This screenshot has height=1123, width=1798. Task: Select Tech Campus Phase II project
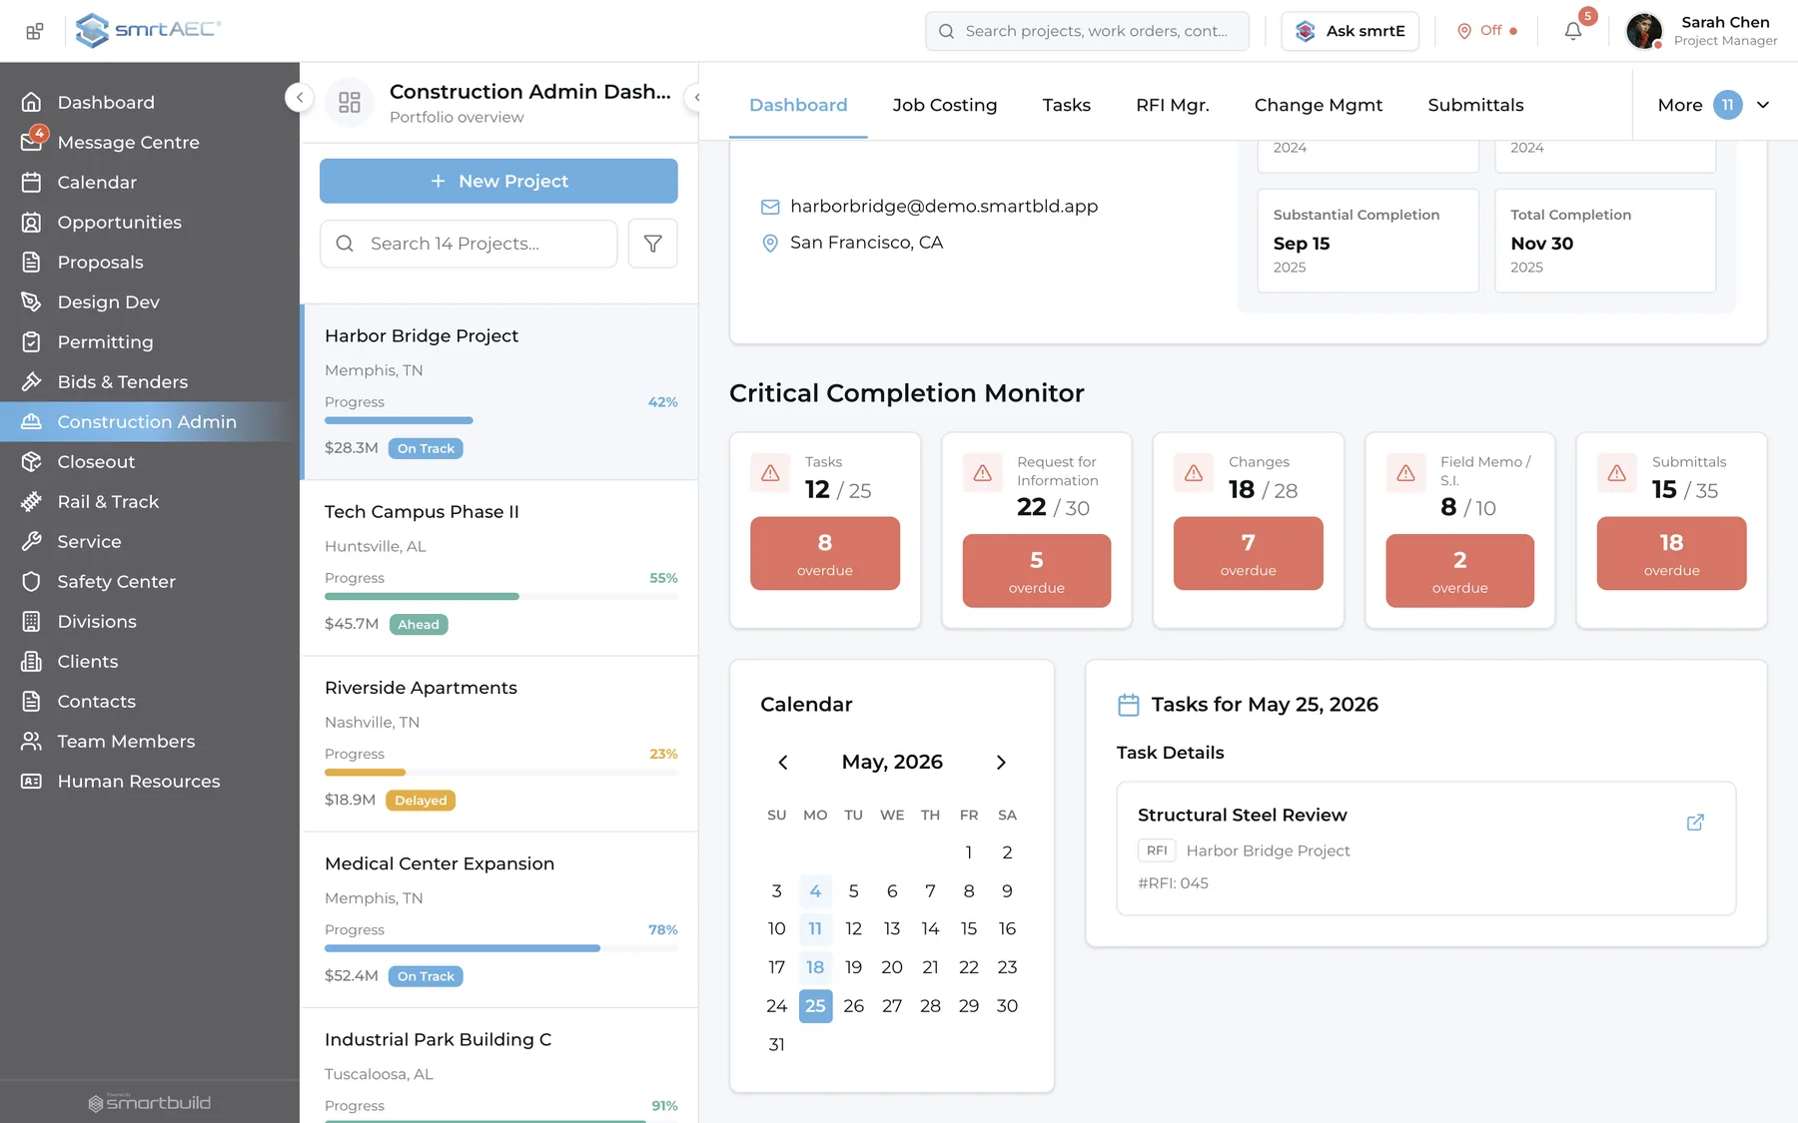(x=500, y=568)
